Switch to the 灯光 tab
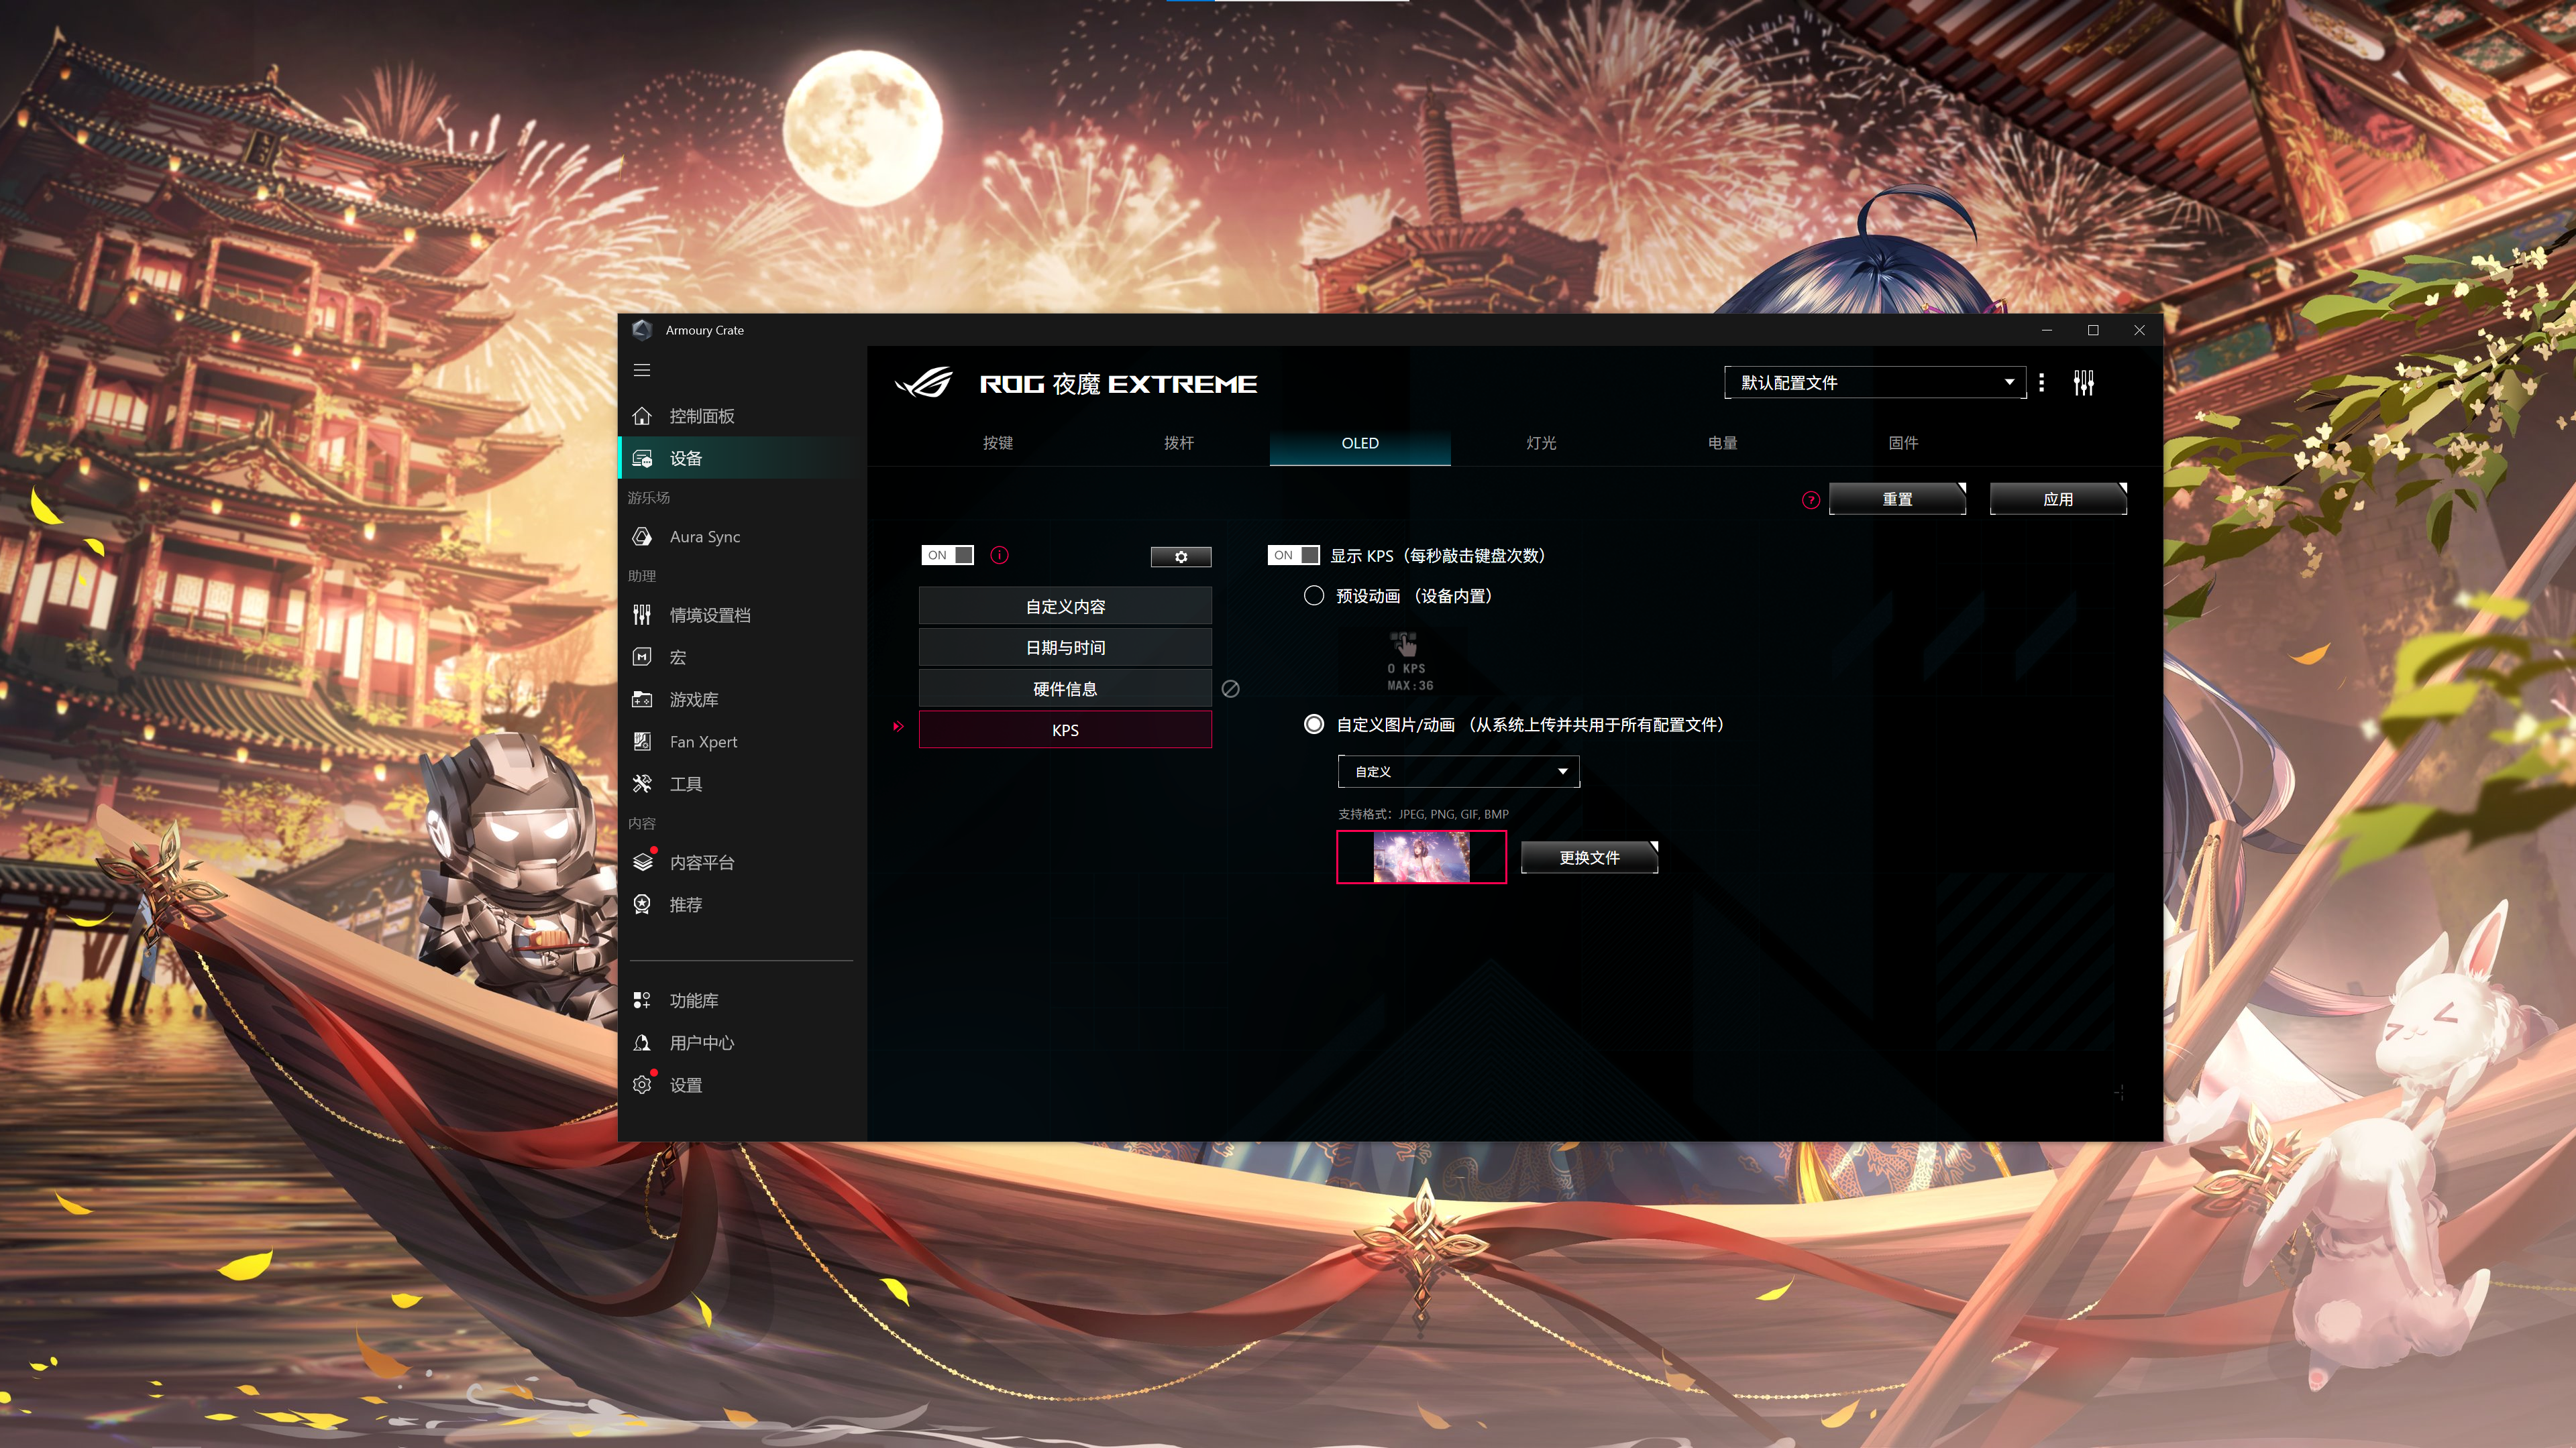 coord(1541,442)
